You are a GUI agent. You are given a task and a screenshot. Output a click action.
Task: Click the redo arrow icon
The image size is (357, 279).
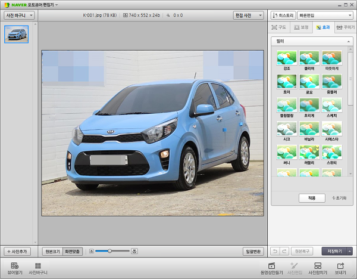(x=284, y=251)
